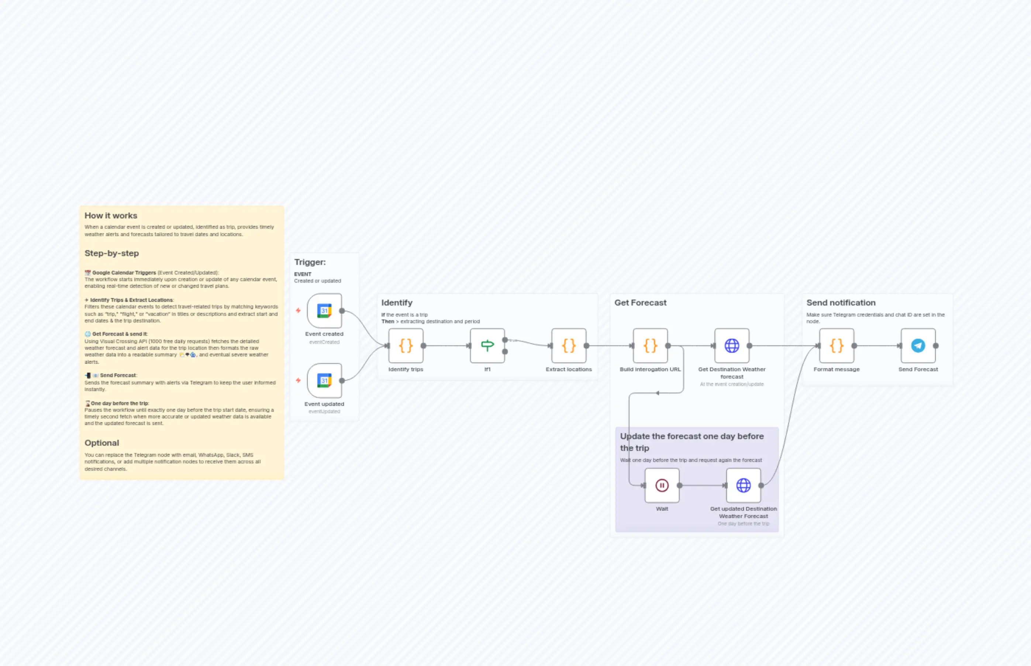Screen dimensions: 1031x666
Task: Select the Wait node's pause icon
Action: 662,485
